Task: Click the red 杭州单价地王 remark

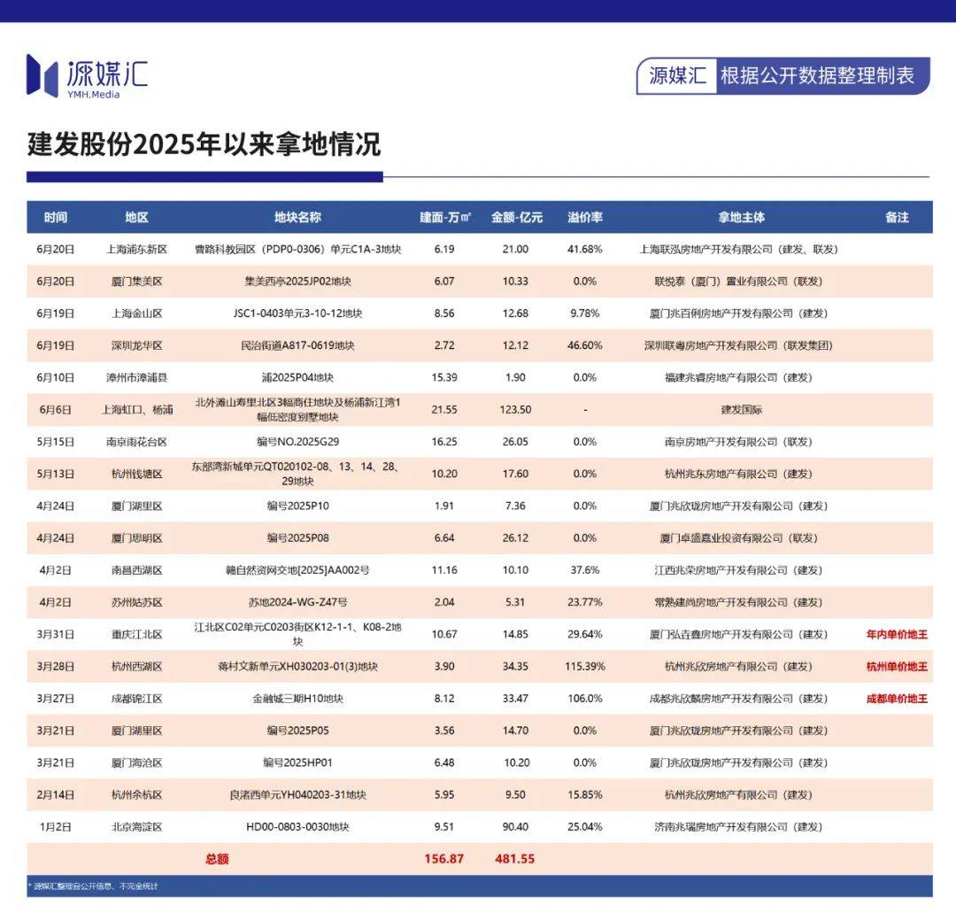Action: pyautogui.click(x=897, y=667)
